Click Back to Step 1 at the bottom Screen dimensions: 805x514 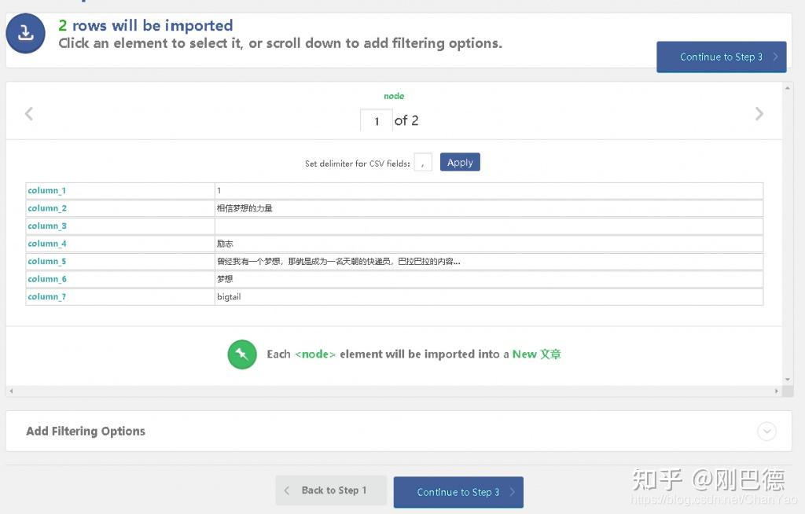tap(331, 490)
